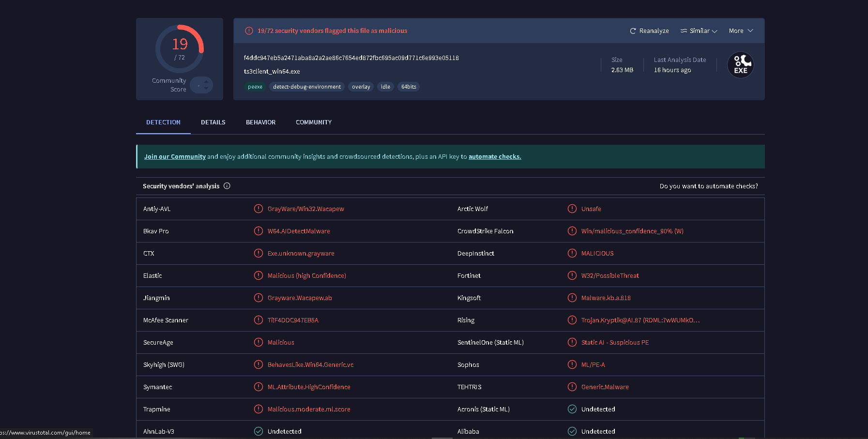Select the file SHA-256 hash text
Viewport: 868px width, 439px height.
pos(351,58)
